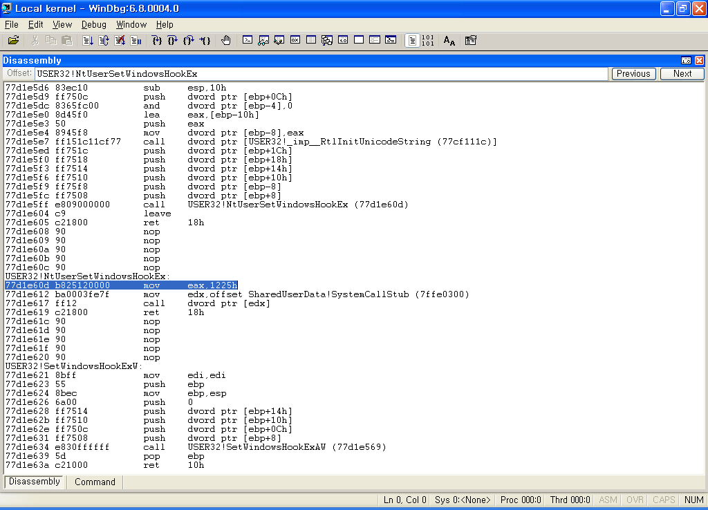Open the Edit menu
The image size is (708, 510).
(36, 24)
